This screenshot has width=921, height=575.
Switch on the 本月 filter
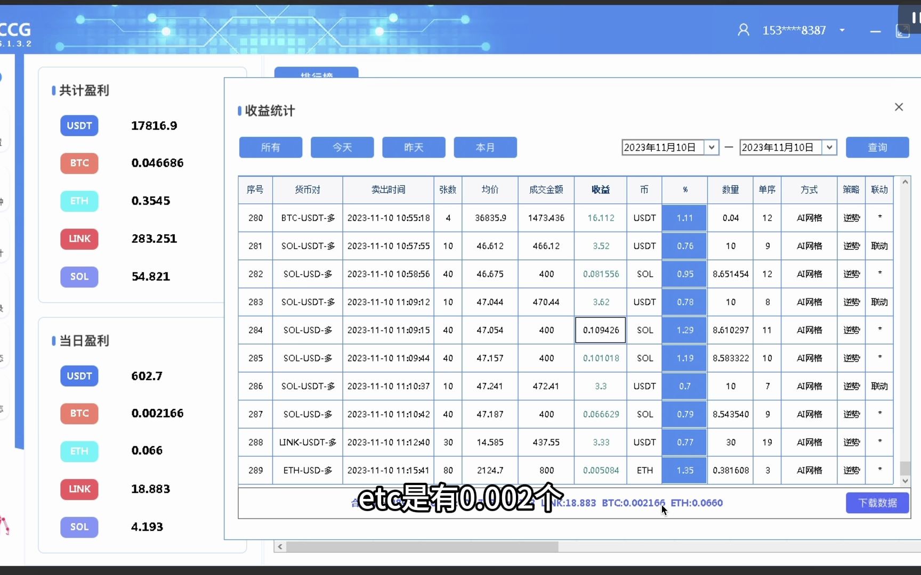click(x=485, y=147)
